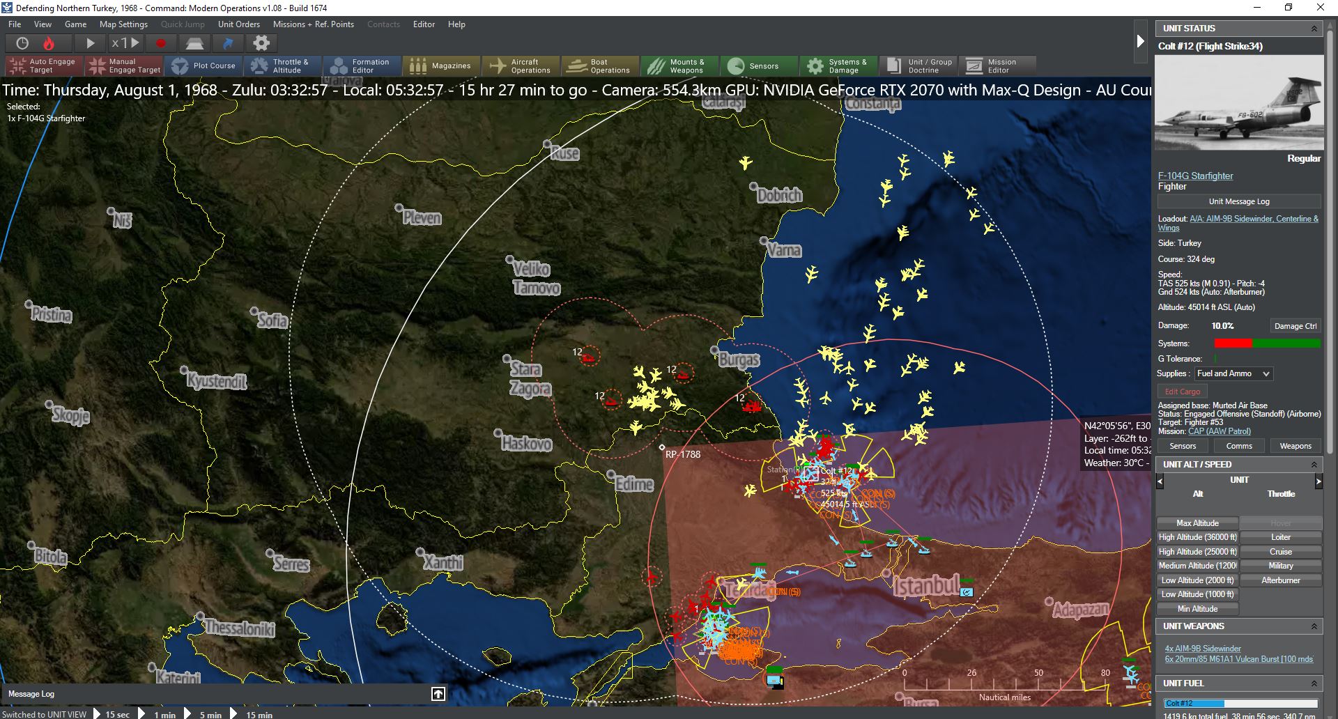Click the Comms button
The height and width of the screenshot is (719, 1338).
[x=1239, y=446]
